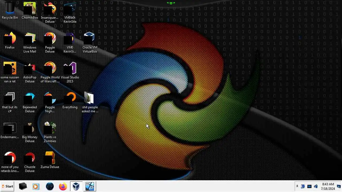This screenshot has width=342, height=192.
Task: Select the Endermanch desktop shortcut
Action: click(10, 130)
